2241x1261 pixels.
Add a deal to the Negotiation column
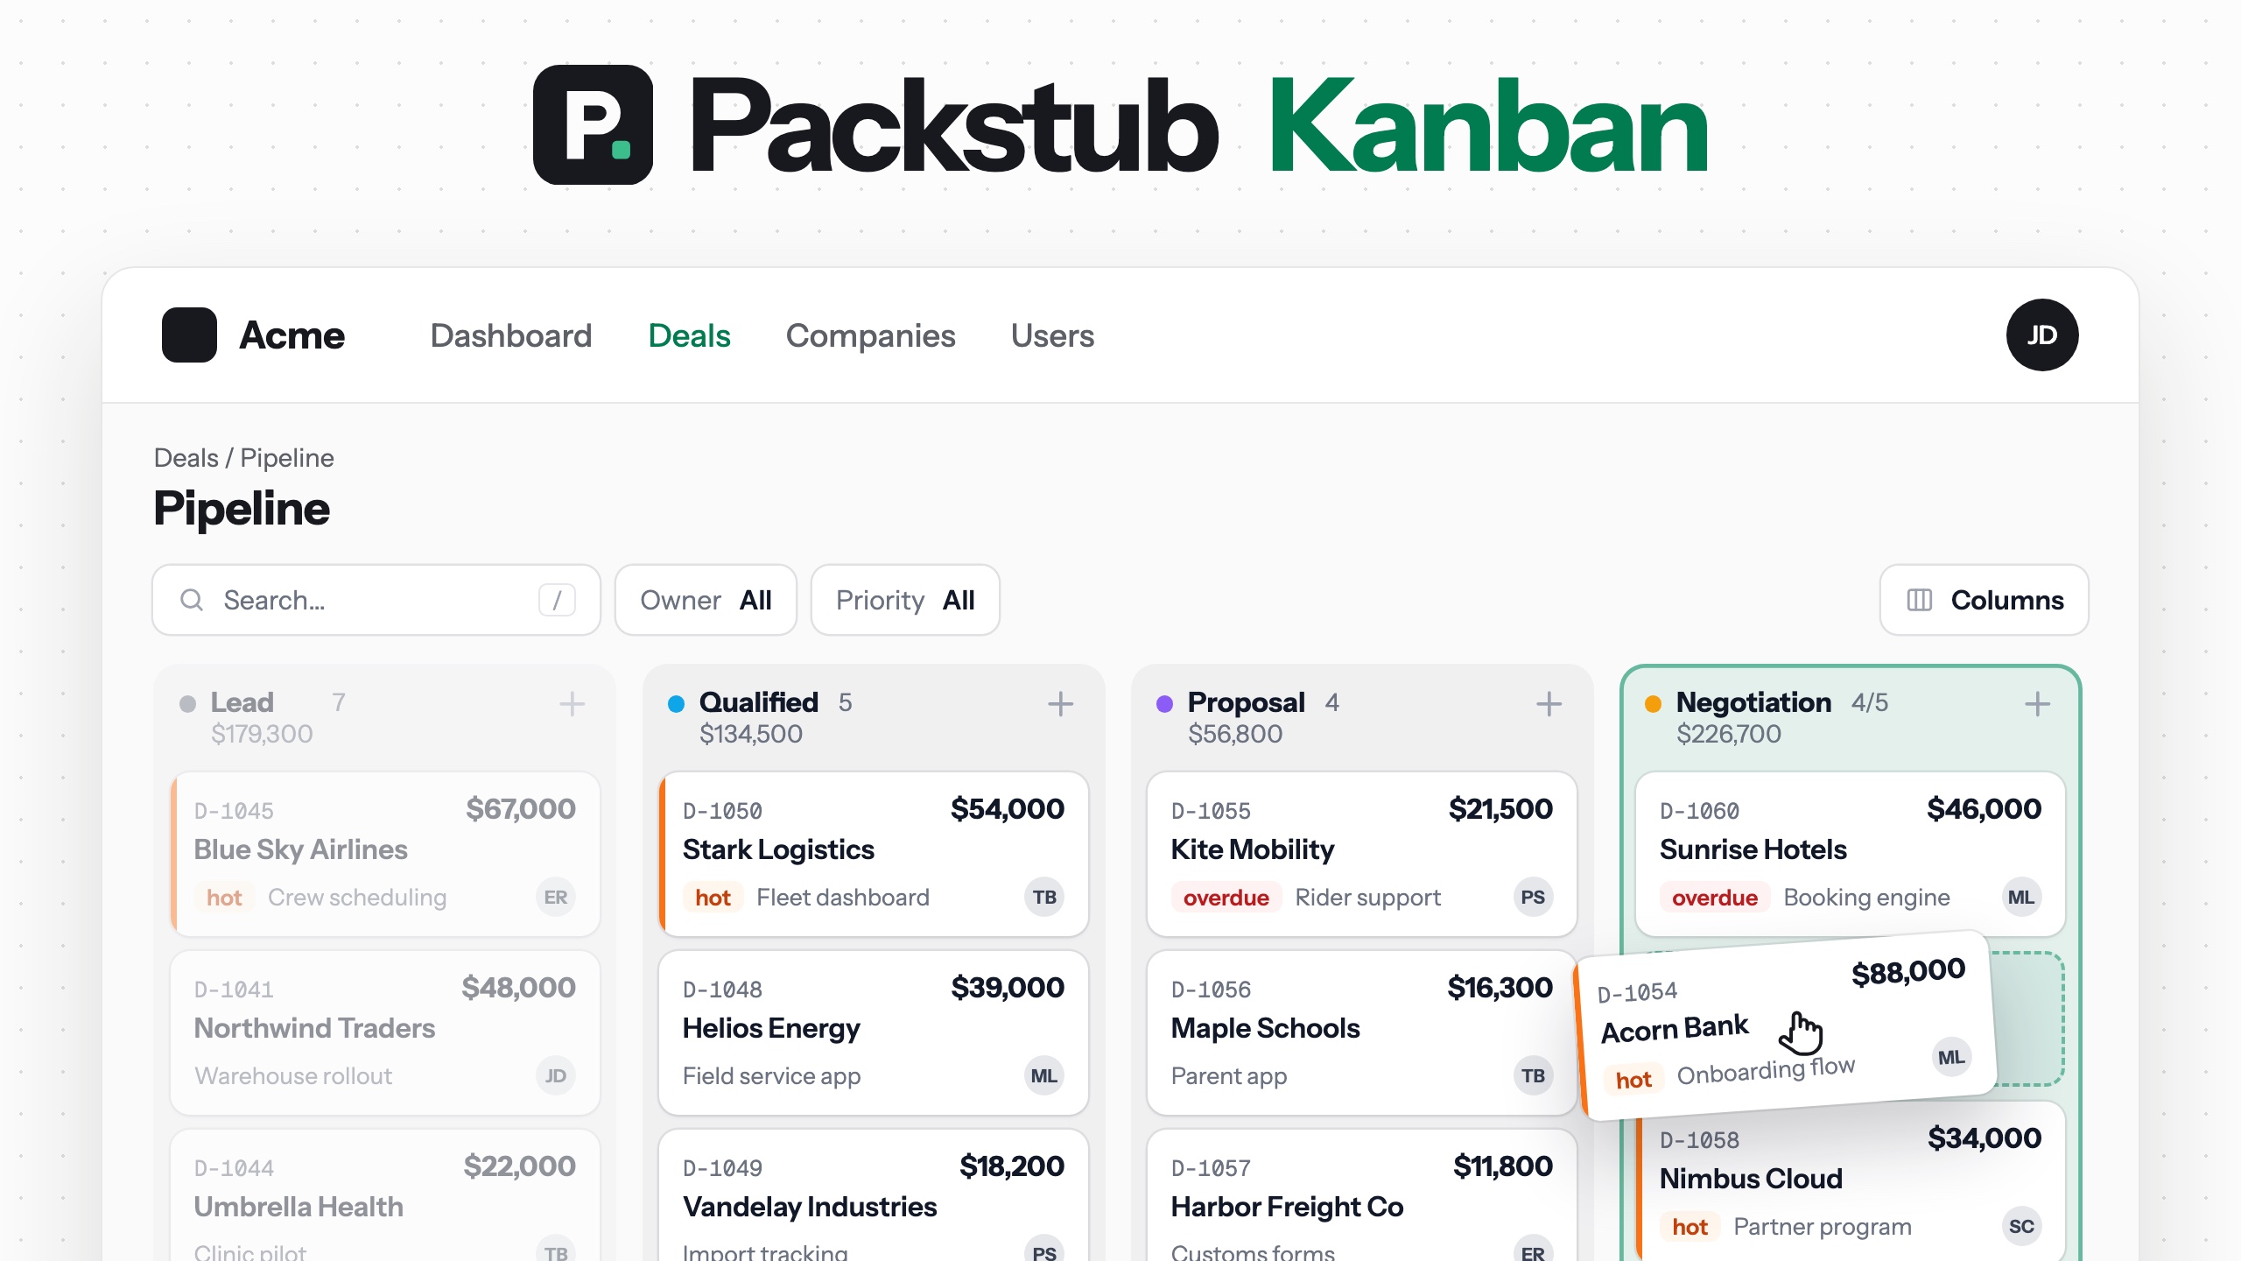click(x=2037, y=703)
